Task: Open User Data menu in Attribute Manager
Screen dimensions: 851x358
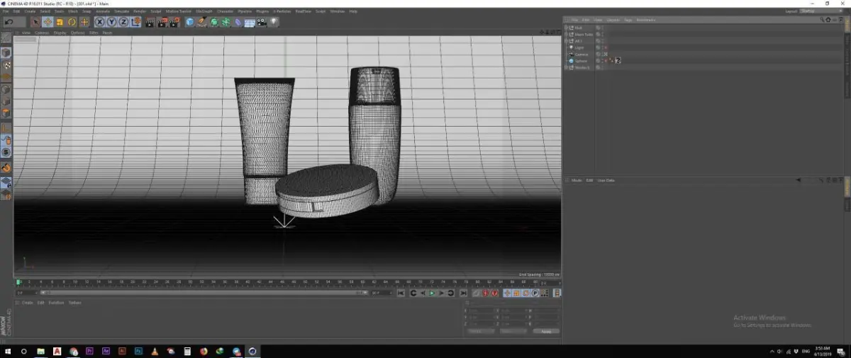Action: click(606, 180)
